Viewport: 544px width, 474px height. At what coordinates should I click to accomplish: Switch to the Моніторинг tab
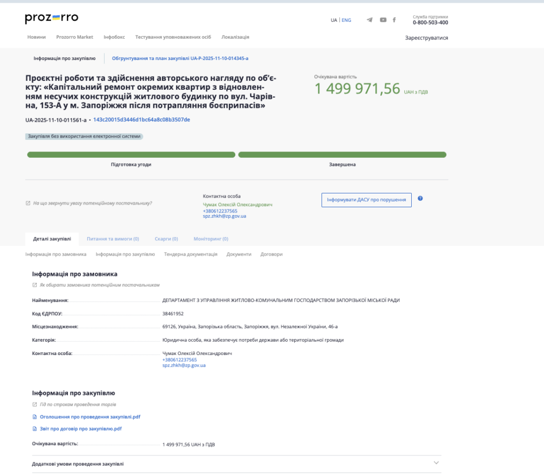211,239
